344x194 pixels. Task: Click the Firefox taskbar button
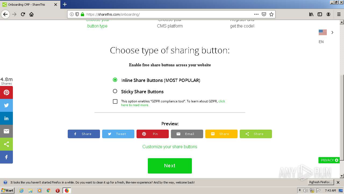(67, 190)
